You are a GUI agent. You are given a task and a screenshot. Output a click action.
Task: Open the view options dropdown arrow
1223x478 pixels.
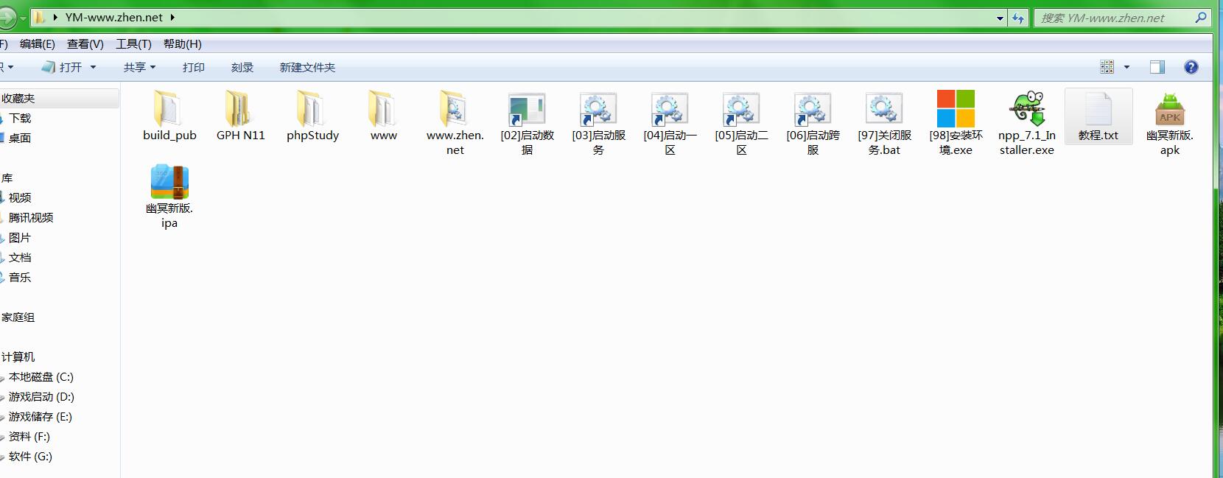click(x=1126, y=67)
